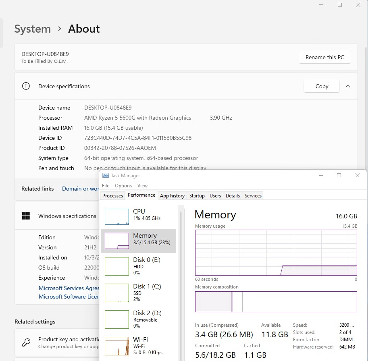Click the Device specifications info icon

pyautogui.click(x=26, y=86)
